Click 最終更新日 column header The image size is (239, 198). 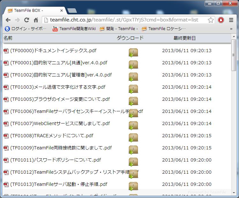click(x=184, y=38)
